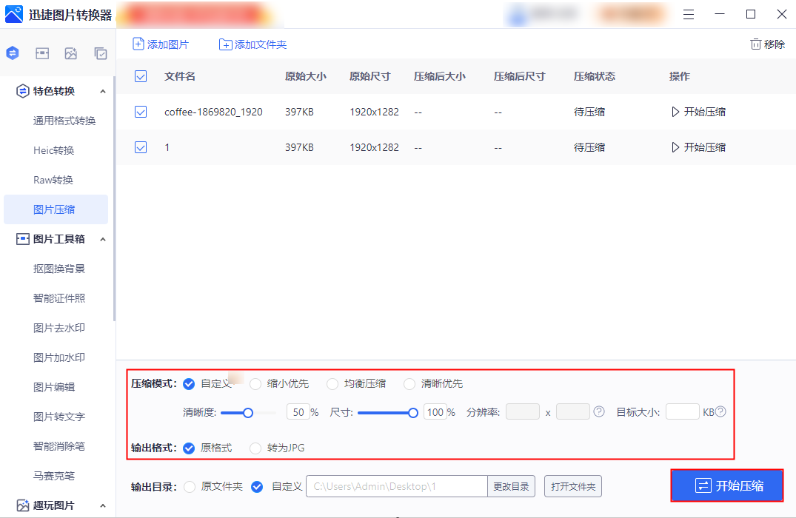Open Heic转换 in sidebar
This screenshot has width=796, height=518.
click(54, 150)
